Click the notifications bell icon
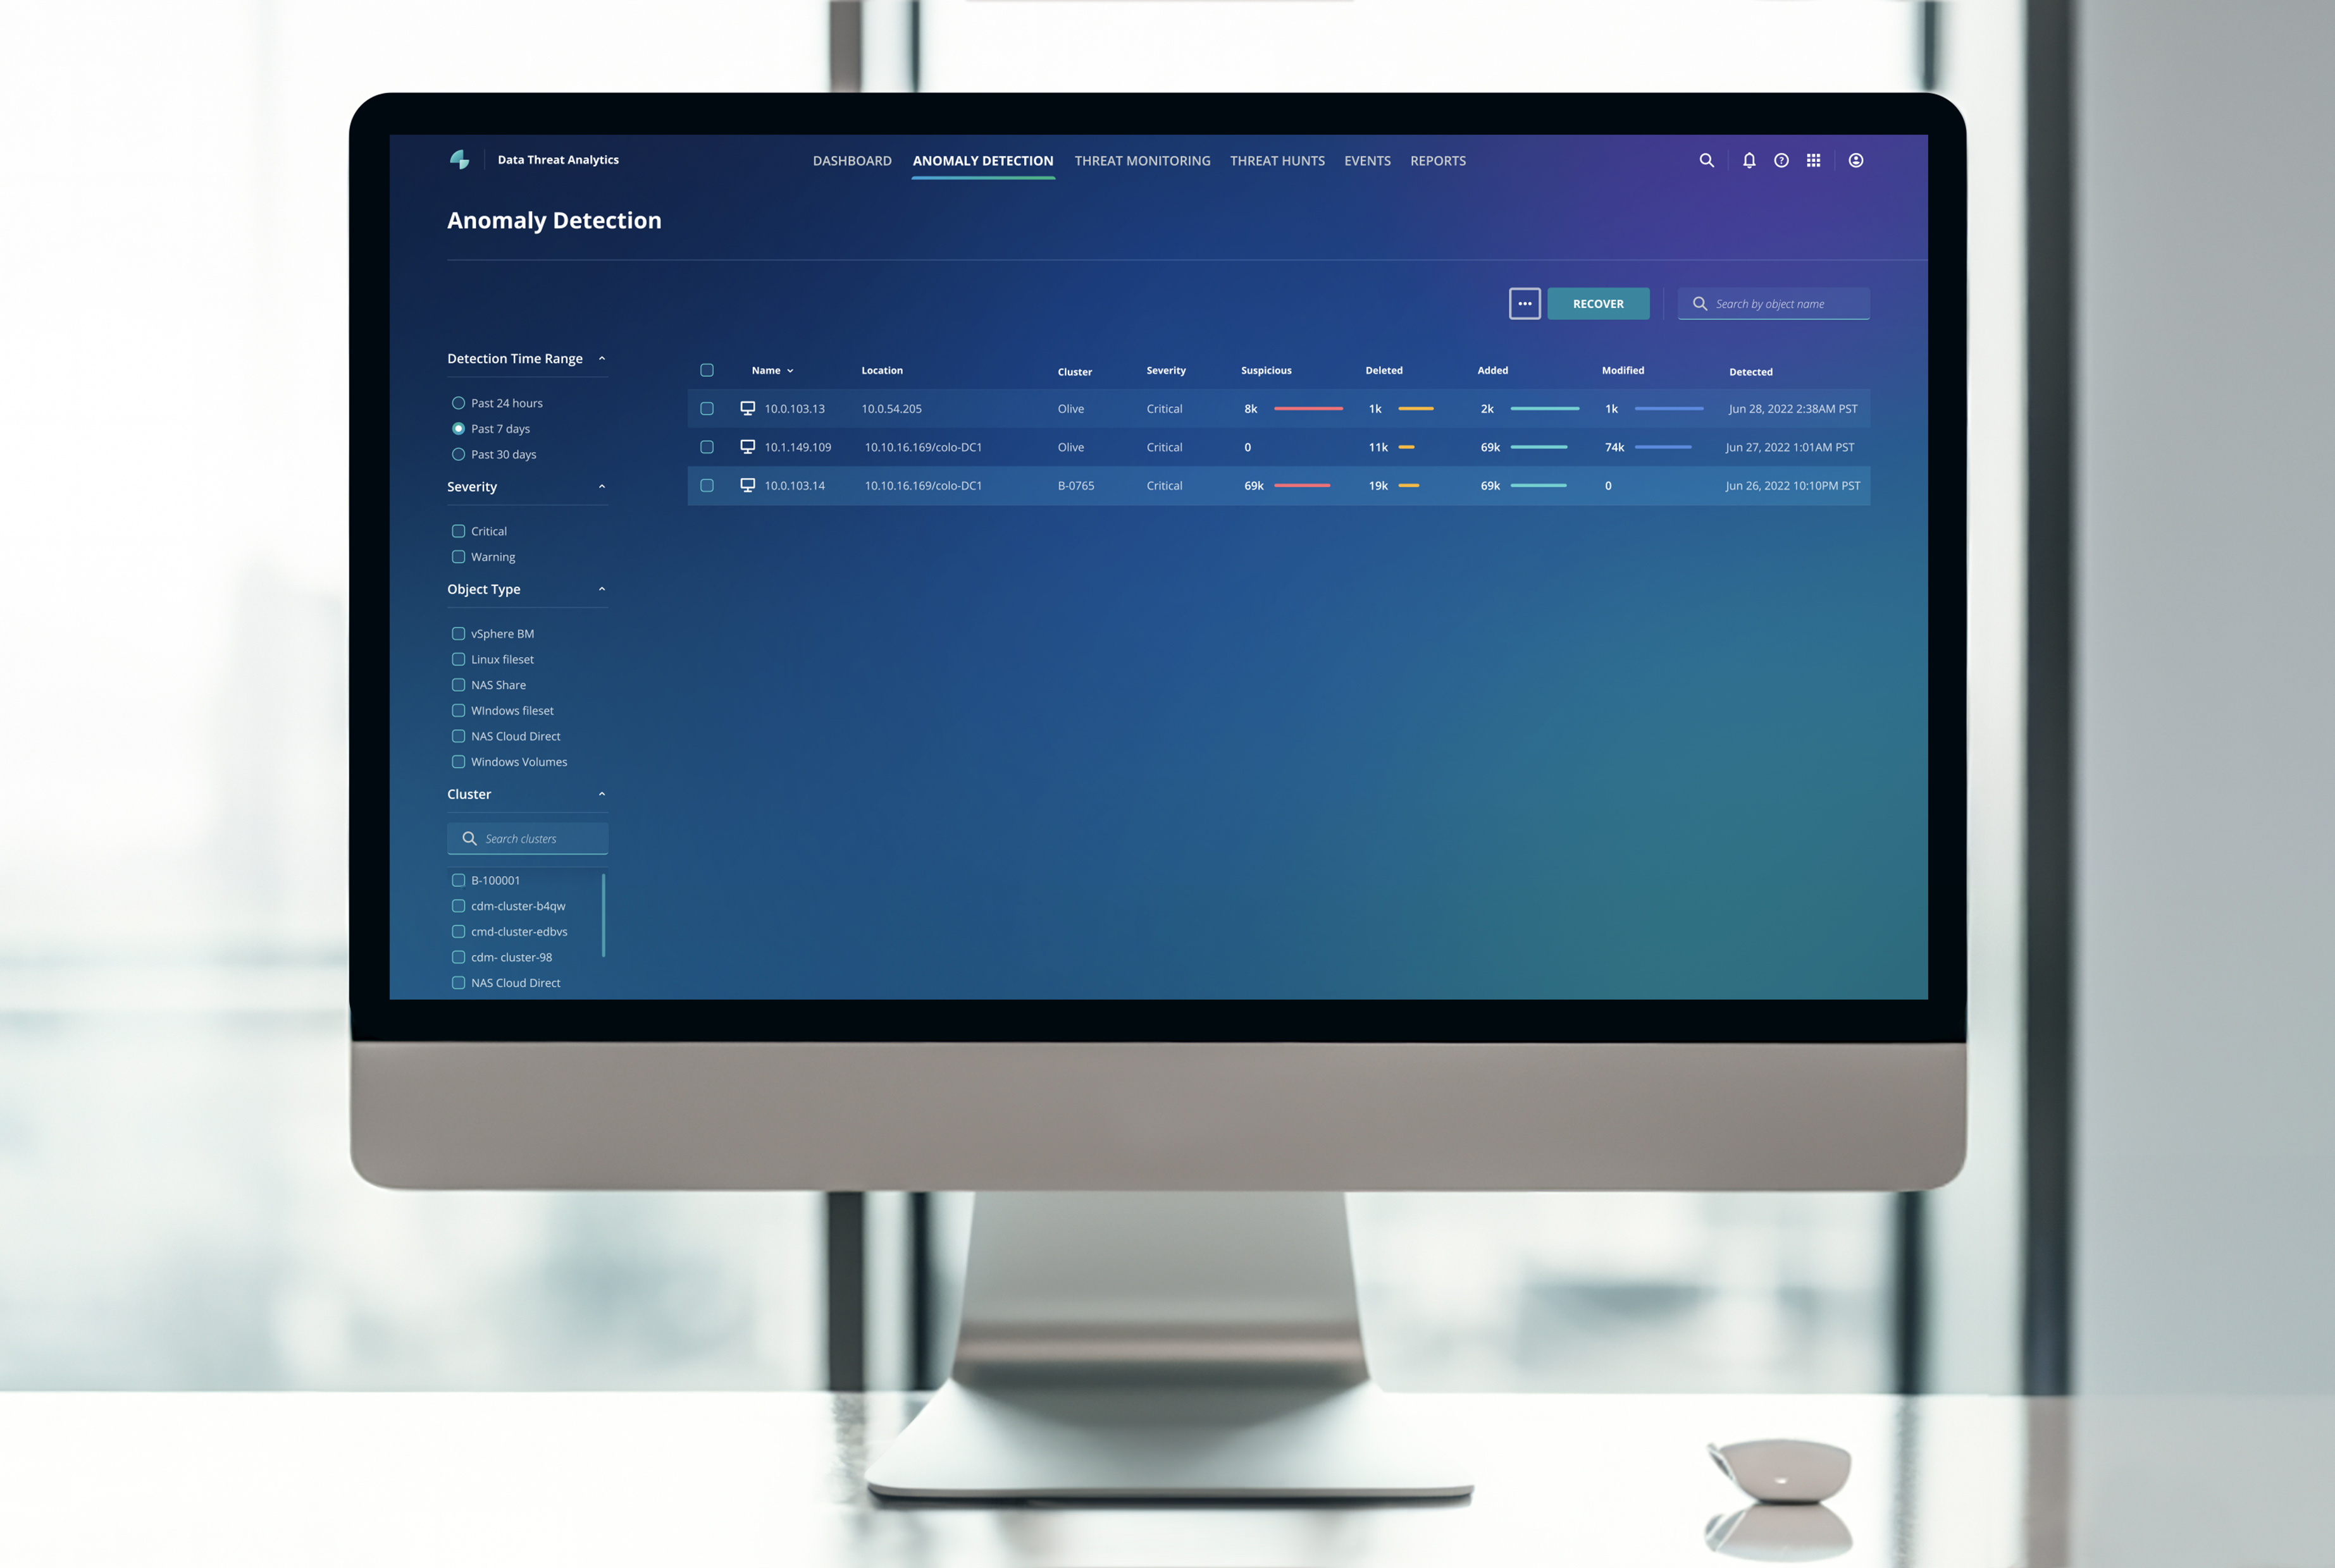 coord(1747,159)
